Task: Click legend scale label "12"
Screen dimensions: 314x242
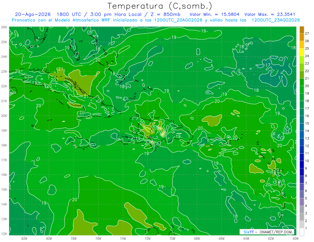Action: point(307,146)
